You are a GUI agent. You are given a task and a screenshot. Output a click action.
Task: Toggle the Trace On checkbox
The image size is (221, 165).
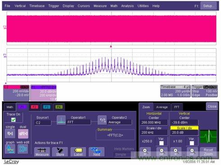[x=13, y=120]
